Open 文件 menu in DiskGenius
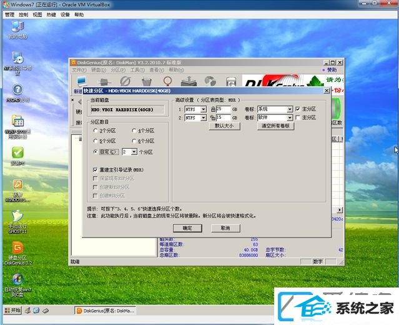The image size is (399, 325). (x=79, y=70)
